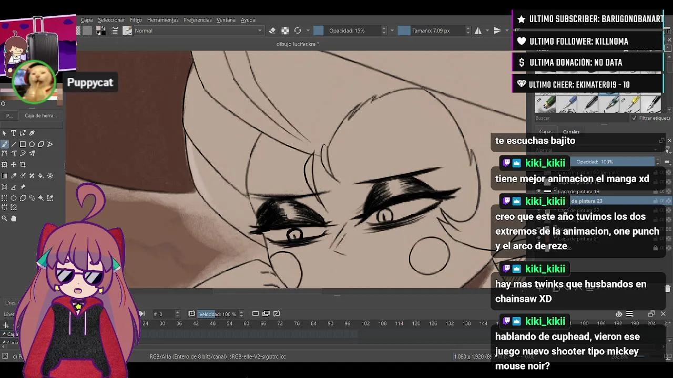Toggle vertical mirror tool
673x378 pixels.
pyautogui.click(x=497, y=30)
